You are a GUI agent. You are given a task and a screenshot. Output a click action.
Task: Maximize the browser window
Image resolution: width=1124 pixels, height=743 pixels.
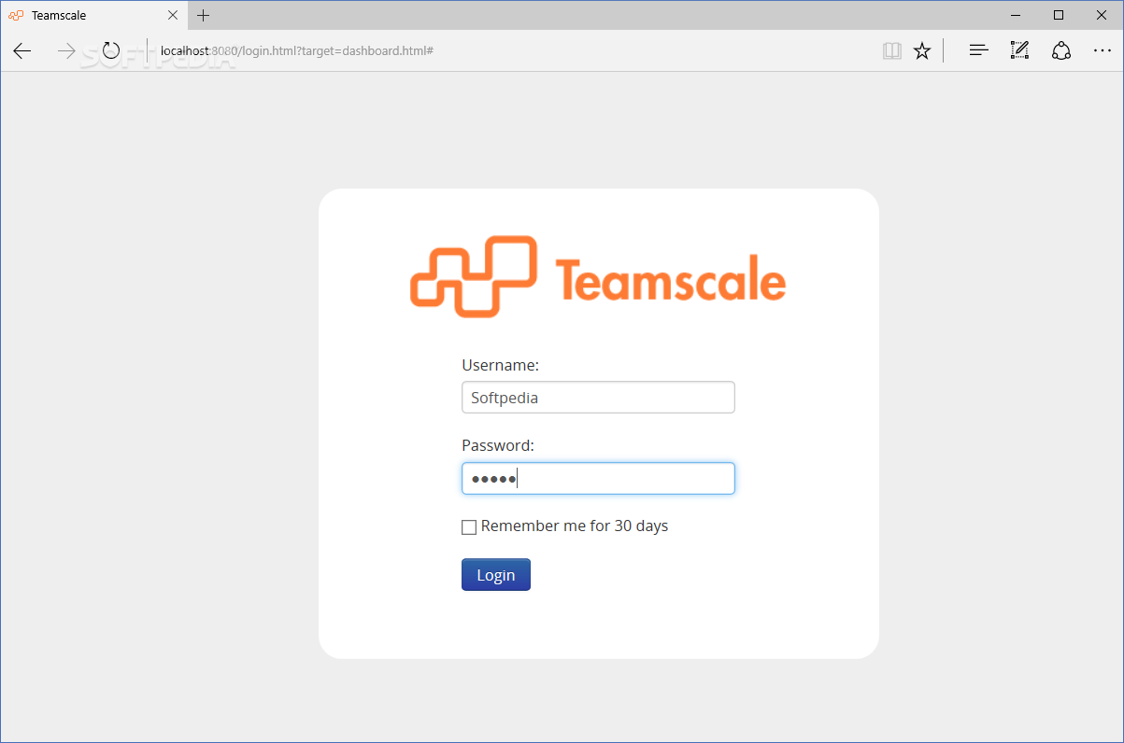[1059, 15]
